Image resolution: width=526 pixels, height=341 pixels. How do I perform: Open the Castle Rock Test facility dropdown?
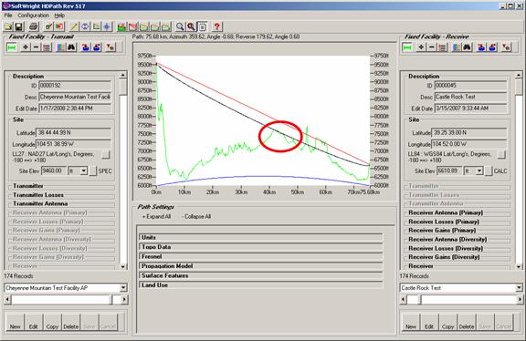[x=519, y=288]
